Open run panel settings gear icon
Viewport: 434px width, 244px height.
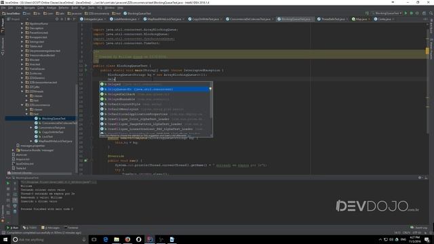420,178
